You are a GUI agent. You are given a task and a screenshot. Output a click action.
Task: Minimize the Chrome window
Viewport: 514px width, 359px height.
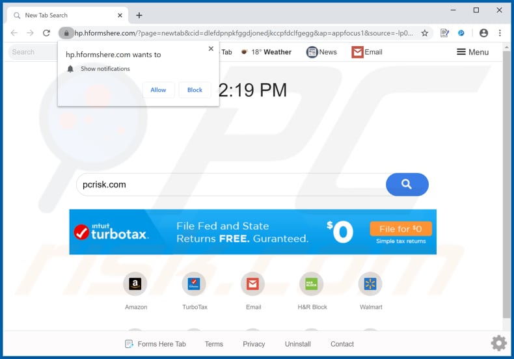click(453, 10)
